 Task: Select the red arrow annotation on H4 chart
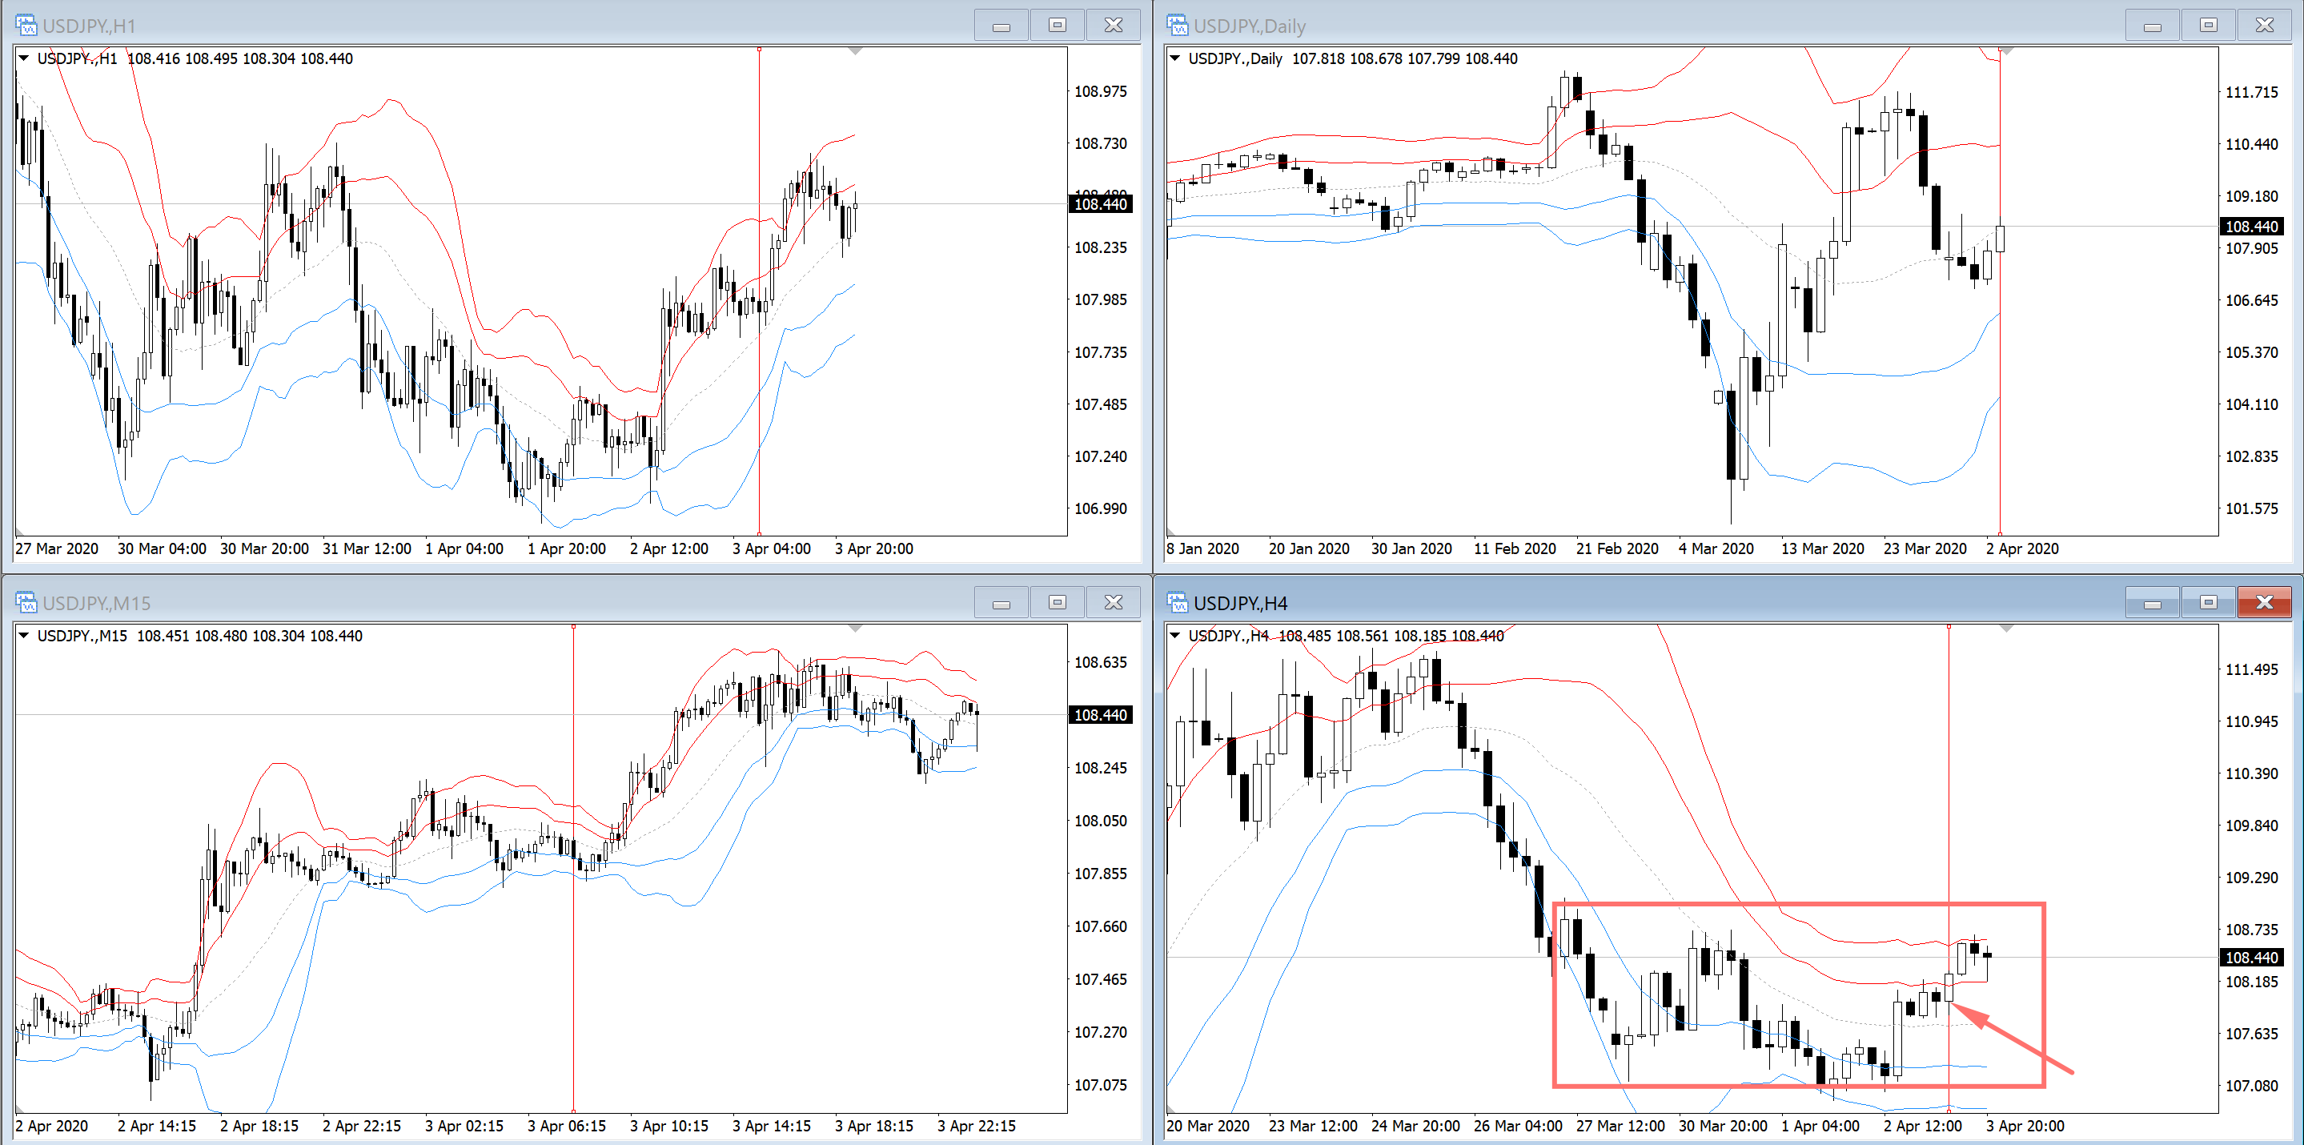2012,1038
